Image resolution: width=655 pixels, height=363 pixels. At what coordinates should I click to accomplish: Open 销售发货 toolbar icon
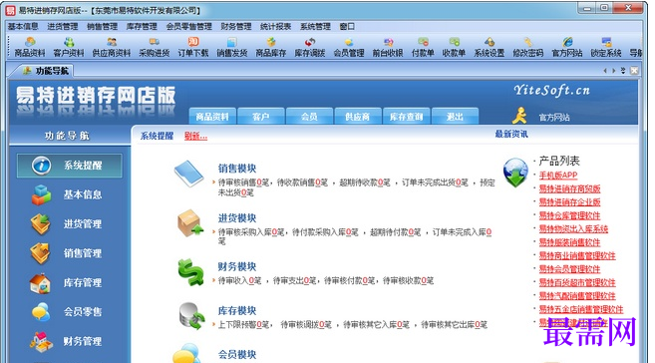pyautogui.click(x=232, y=47)
